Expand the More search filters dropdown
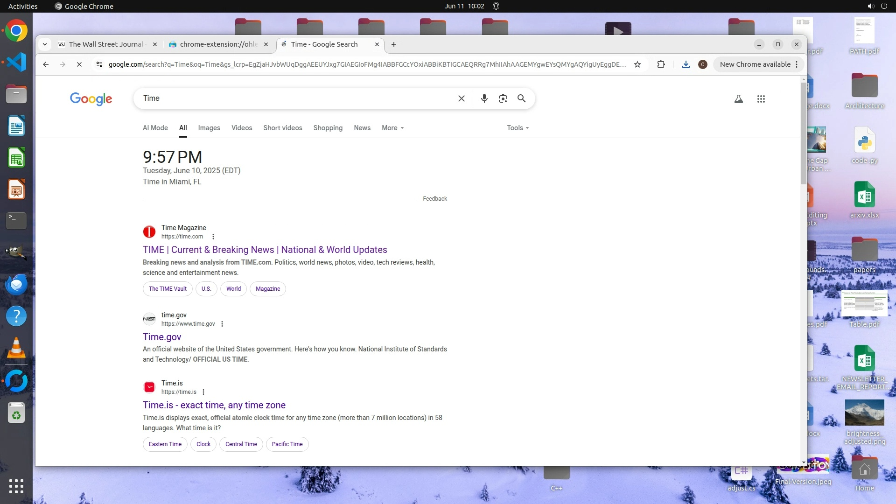Image resolution: width=896 pixels, height=504 pixels. (x=392, y=128)
